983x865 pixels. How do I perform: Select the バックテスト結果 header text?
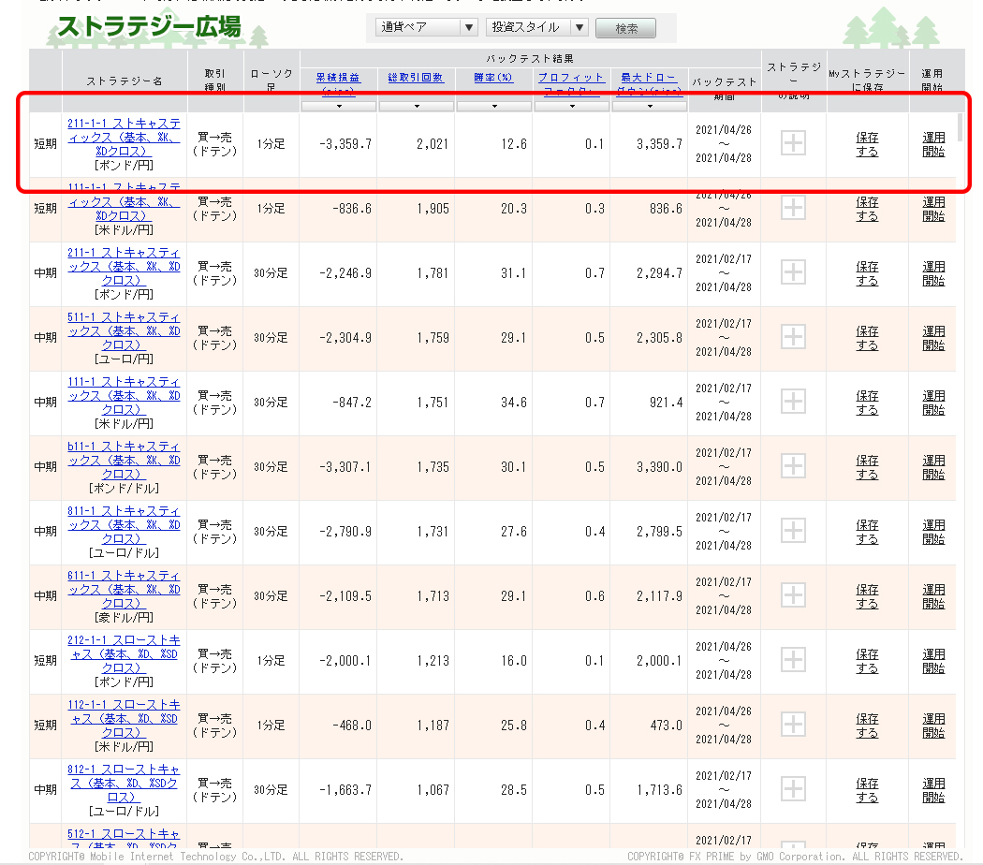[530, 58]
